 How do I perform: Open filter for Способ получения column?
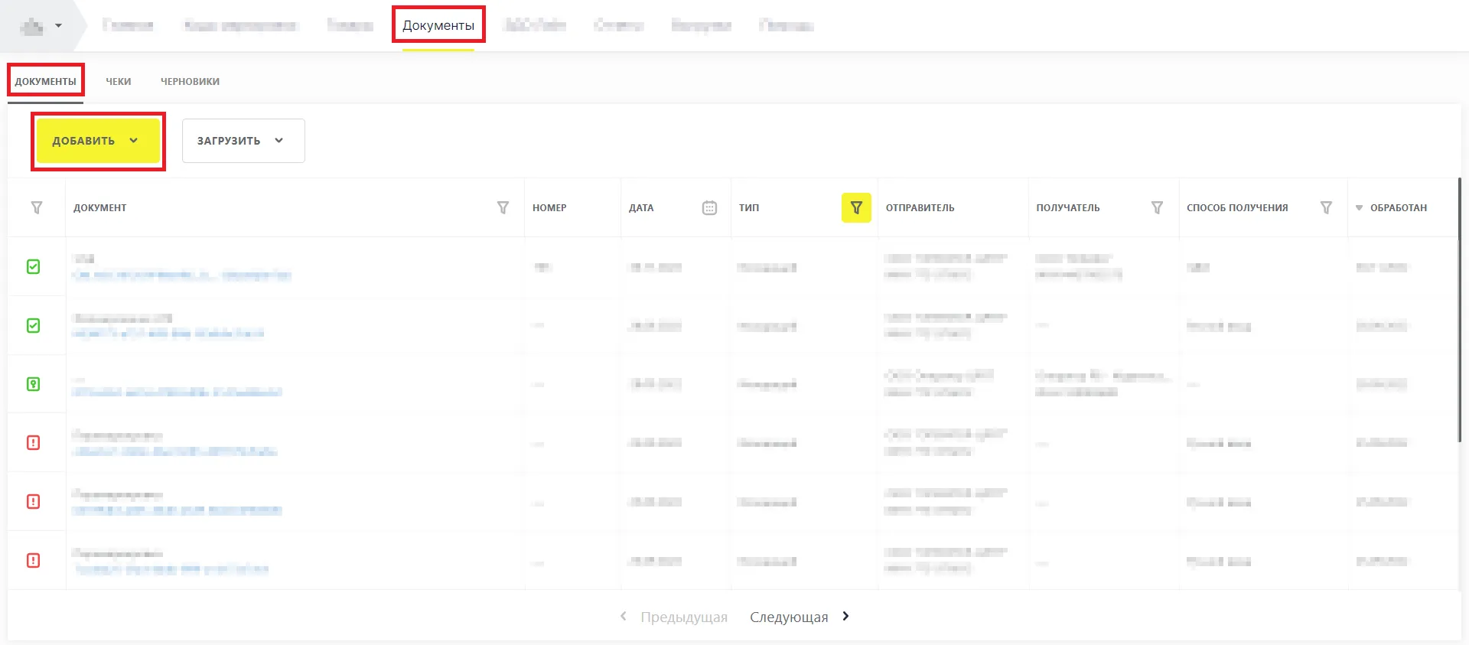pyautogui.click(x=1326, y=207)
